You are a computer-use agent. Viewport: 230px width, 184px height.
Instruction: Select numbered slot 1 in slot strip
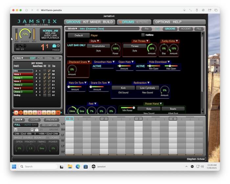[x=16, y=112]
